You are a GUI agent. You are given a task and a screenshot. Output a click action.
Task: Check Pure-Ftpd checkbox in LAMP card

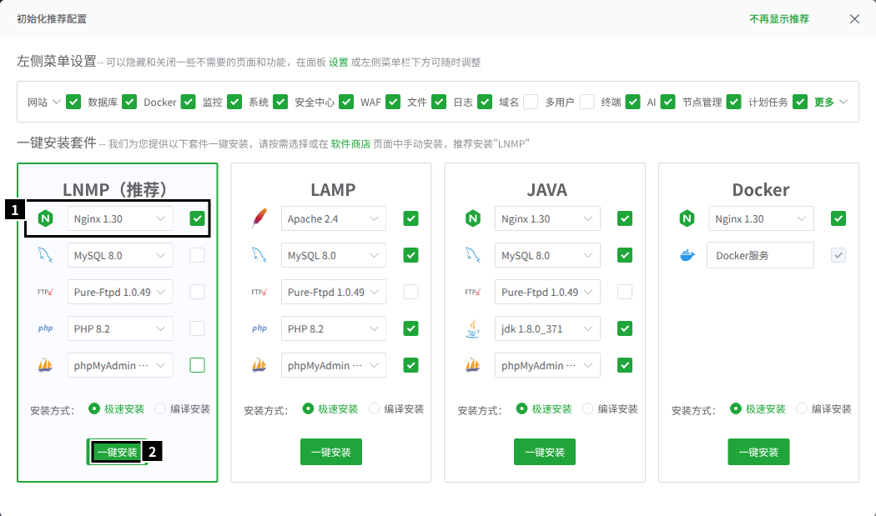pos(410,292)
